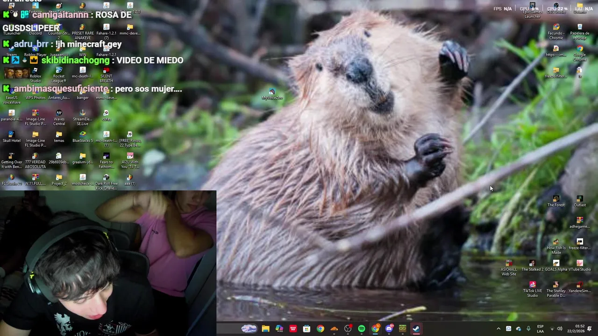Select the Fears to Fathom shortcut

click(x=106, y=161)
